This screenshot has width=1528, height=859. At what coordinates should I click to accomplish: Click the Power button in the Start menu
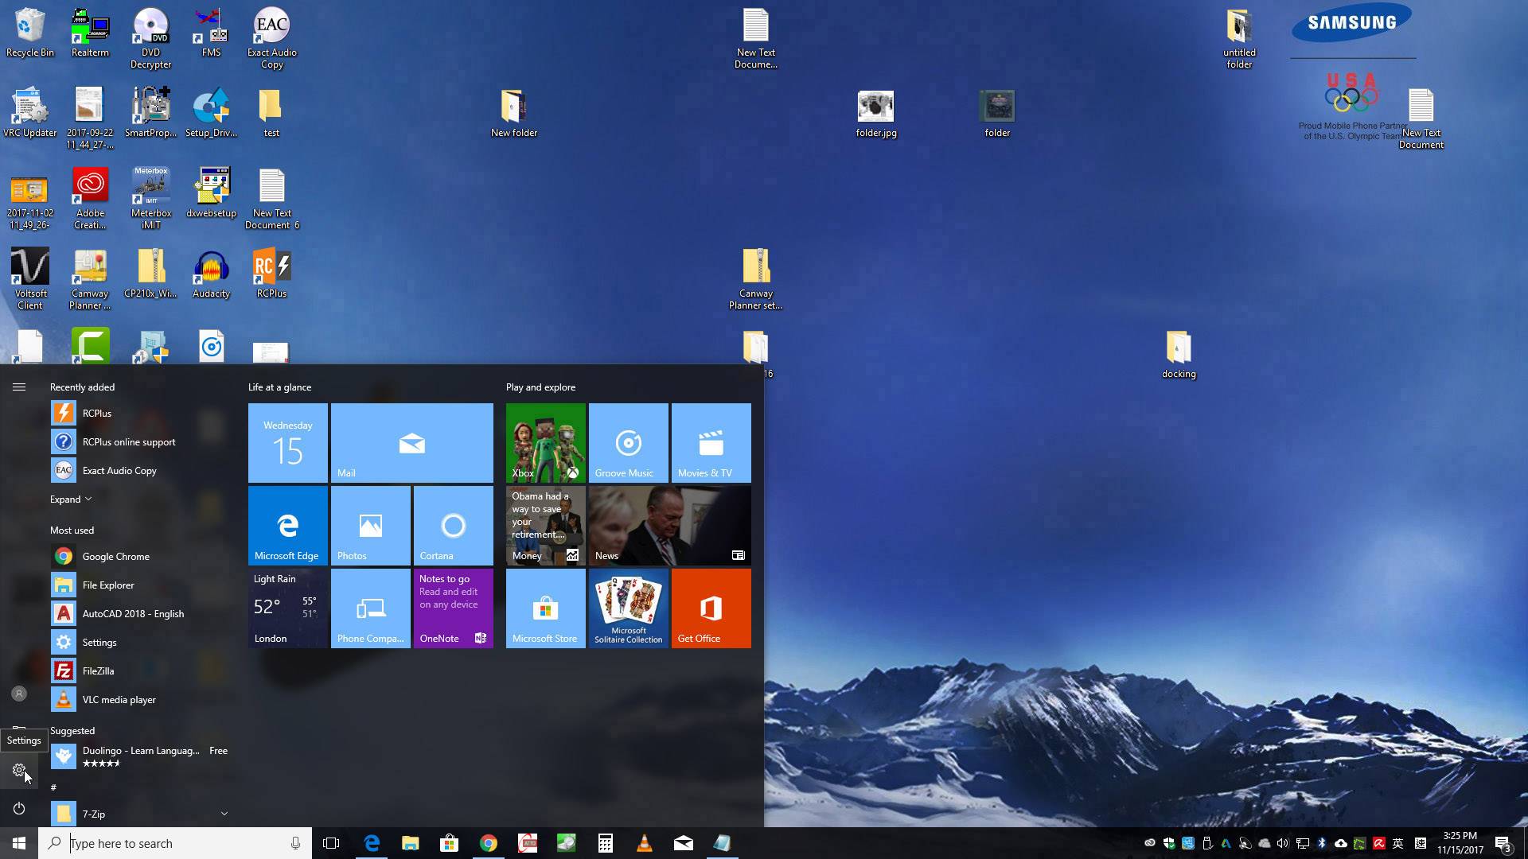[x=18, y=809]
